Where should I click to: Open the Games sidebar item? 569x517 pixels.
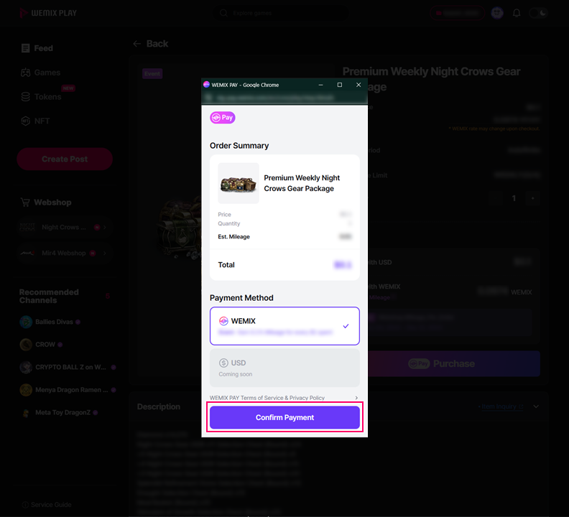pyautogui.click(x=41, y=73)
